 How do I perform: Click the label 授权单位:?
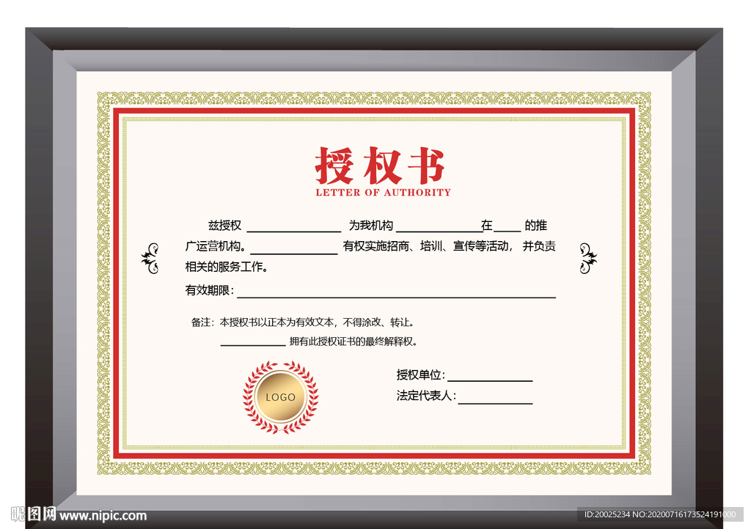[x=420, y=375]
